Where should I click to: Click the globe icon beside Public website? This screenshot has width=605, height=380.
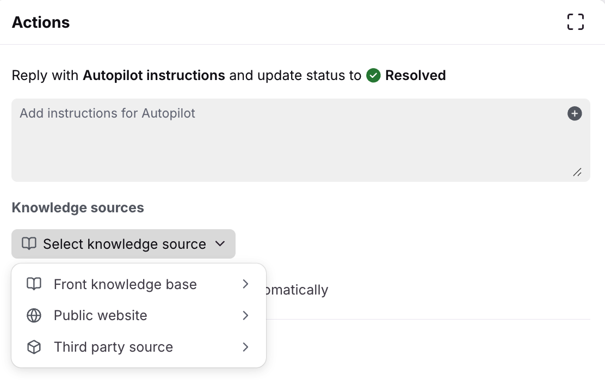point(34,316)
